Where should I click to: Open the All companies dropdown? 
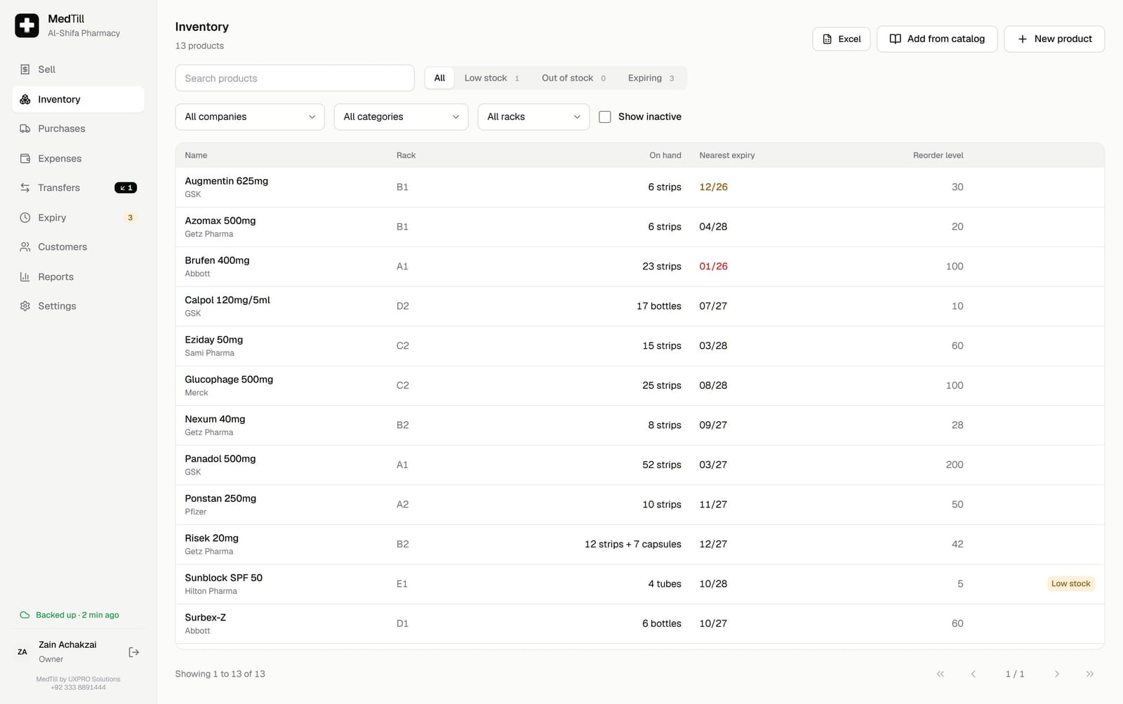250,117
